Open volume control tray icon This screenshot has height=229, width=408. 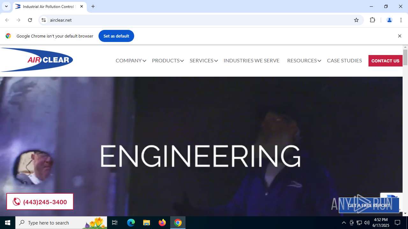[367, 223]
